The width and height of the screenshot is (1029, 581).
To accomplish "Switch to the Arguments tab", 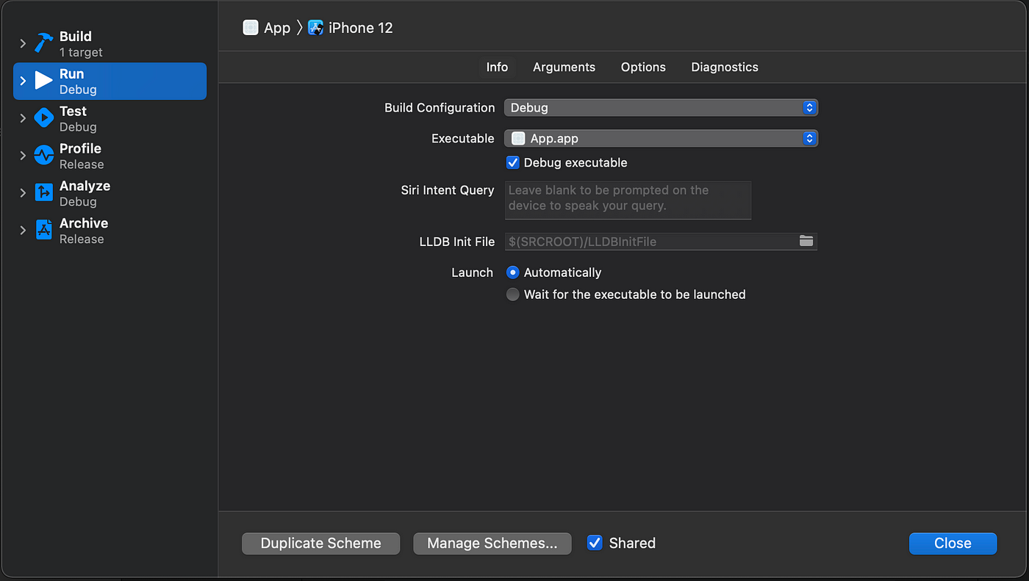I will tap(564, 67).
